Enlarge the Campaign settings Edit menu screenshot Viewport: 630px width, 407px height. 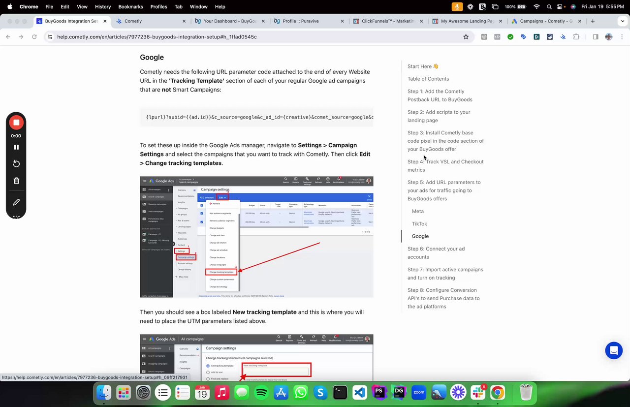[x=256, y=237]
